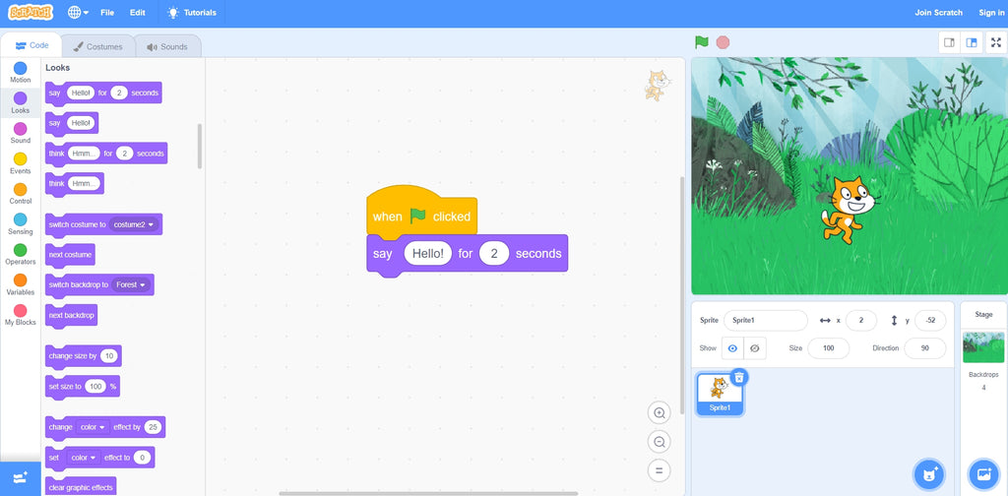Switch to small stage layout
Image resolution: width=1008 pixels, height=496 pixels.
pyautogui.click(x=949, y=42)
